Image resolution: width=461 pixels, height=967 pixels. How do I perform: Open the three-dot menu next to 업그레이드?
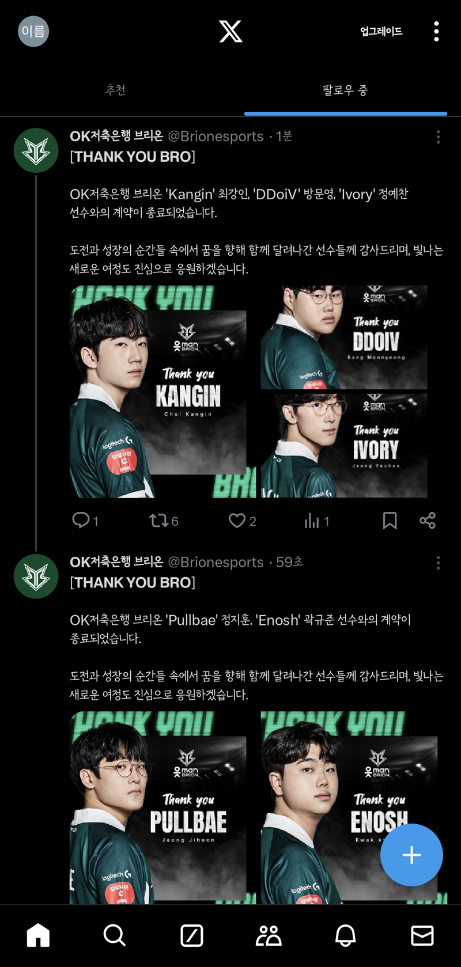436,31
